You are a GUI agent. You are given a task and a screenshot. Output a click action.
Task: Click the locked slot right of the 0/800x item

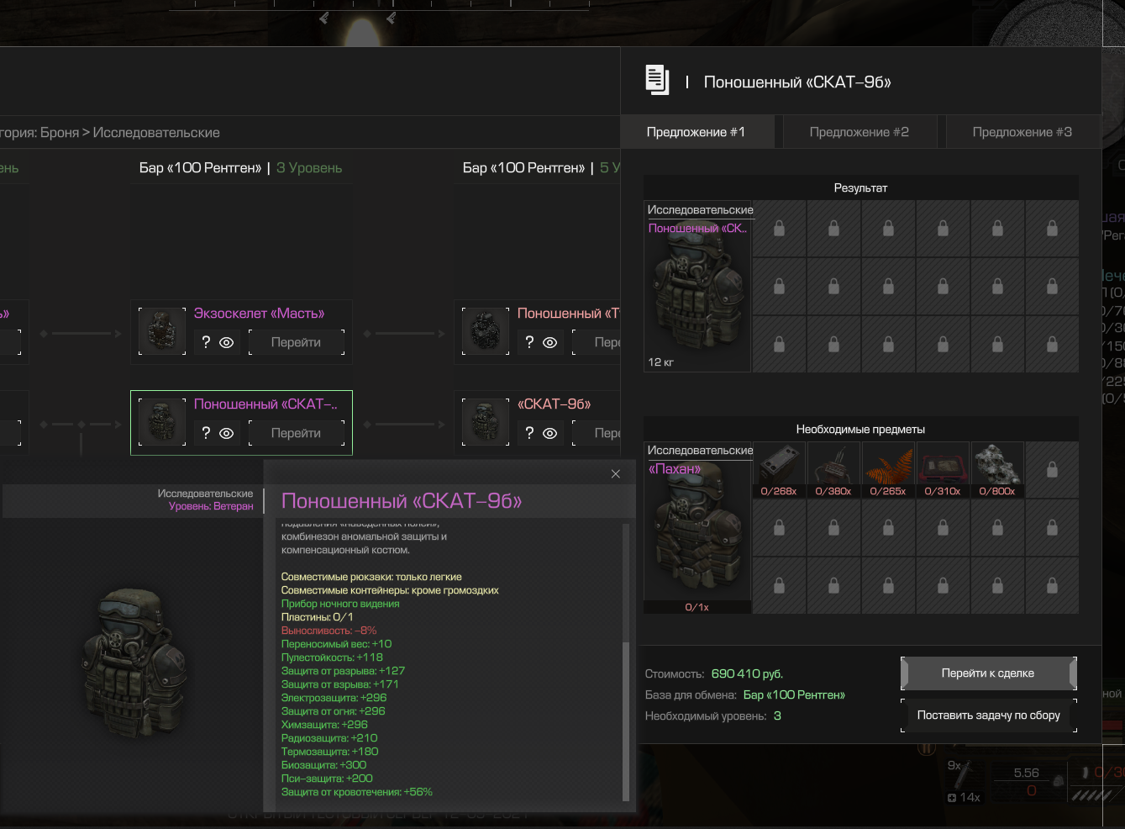1052,470
